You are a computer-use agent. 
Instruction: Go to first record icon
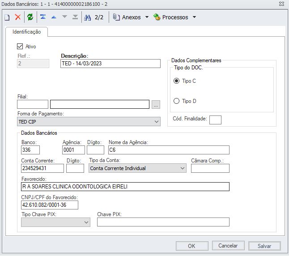pyautogui.click(x=43, y=17)
